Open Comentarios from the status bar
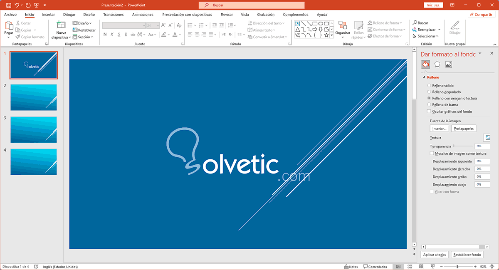499x270 pixels. [375, 267]
